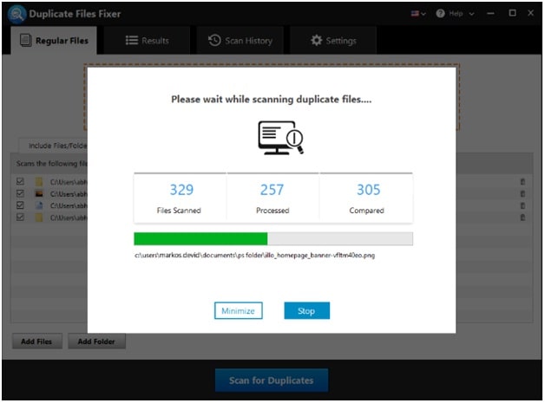Click the 257 Processed counter

pos(272,198)
